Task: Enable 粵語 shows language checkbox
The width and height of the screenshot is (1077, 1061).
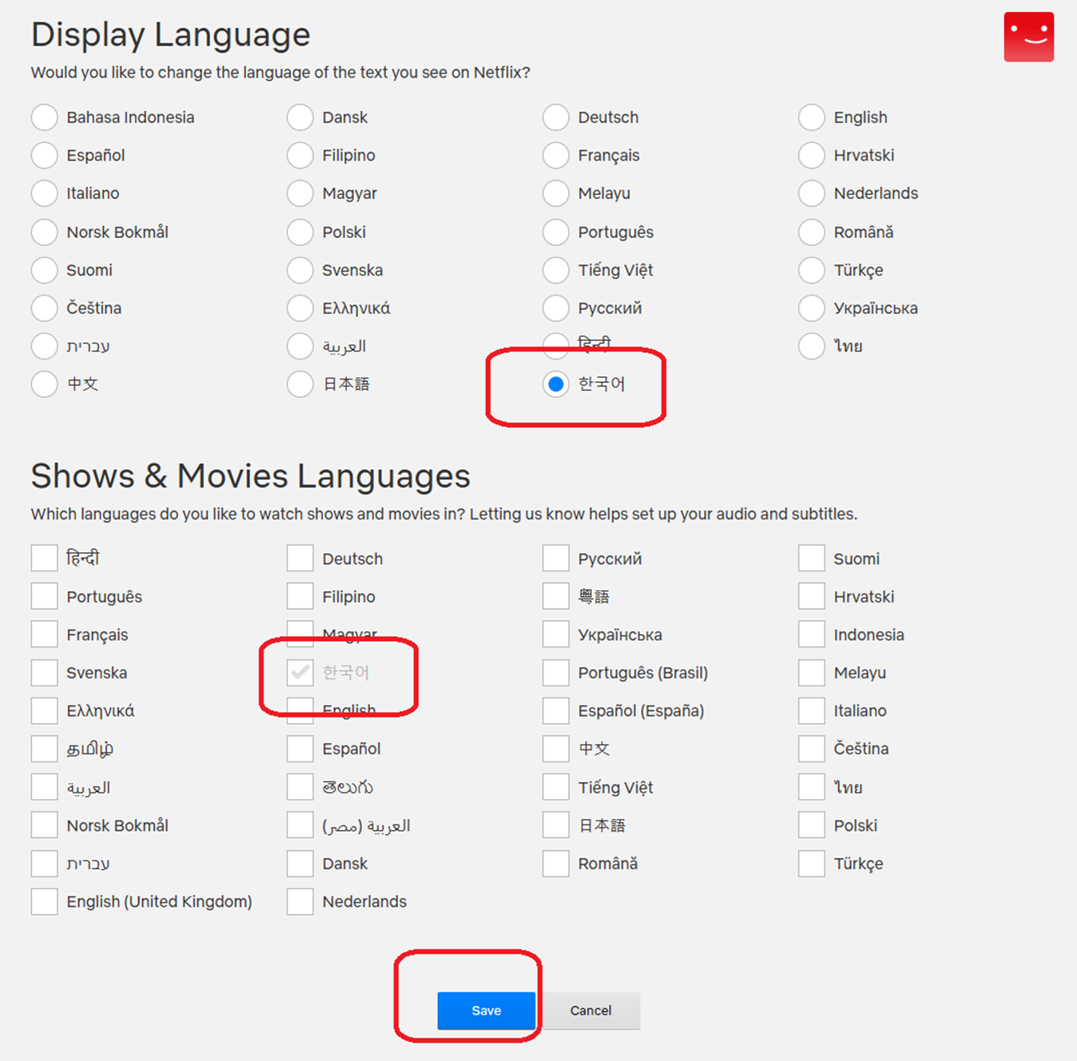Action: click(555, 596)
